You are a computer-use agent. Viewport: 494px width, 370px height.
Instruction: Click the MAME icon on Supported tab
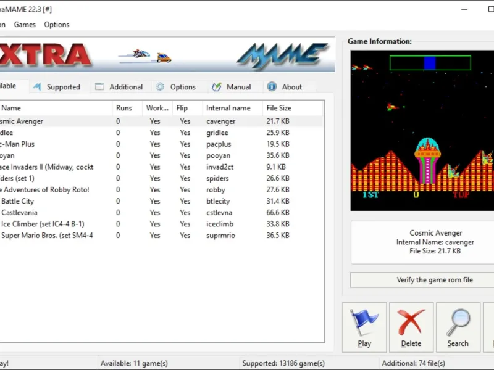click(37, 86)
